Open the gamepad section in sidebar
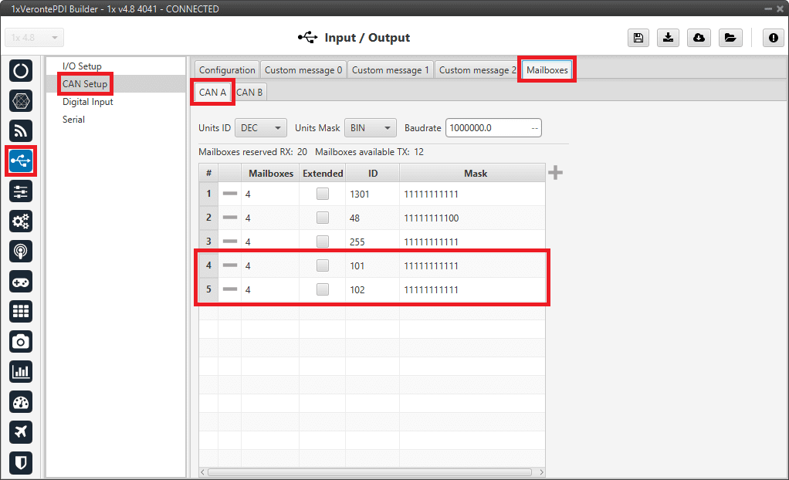This screenshot has height=480, width=789. coord(21,281)
